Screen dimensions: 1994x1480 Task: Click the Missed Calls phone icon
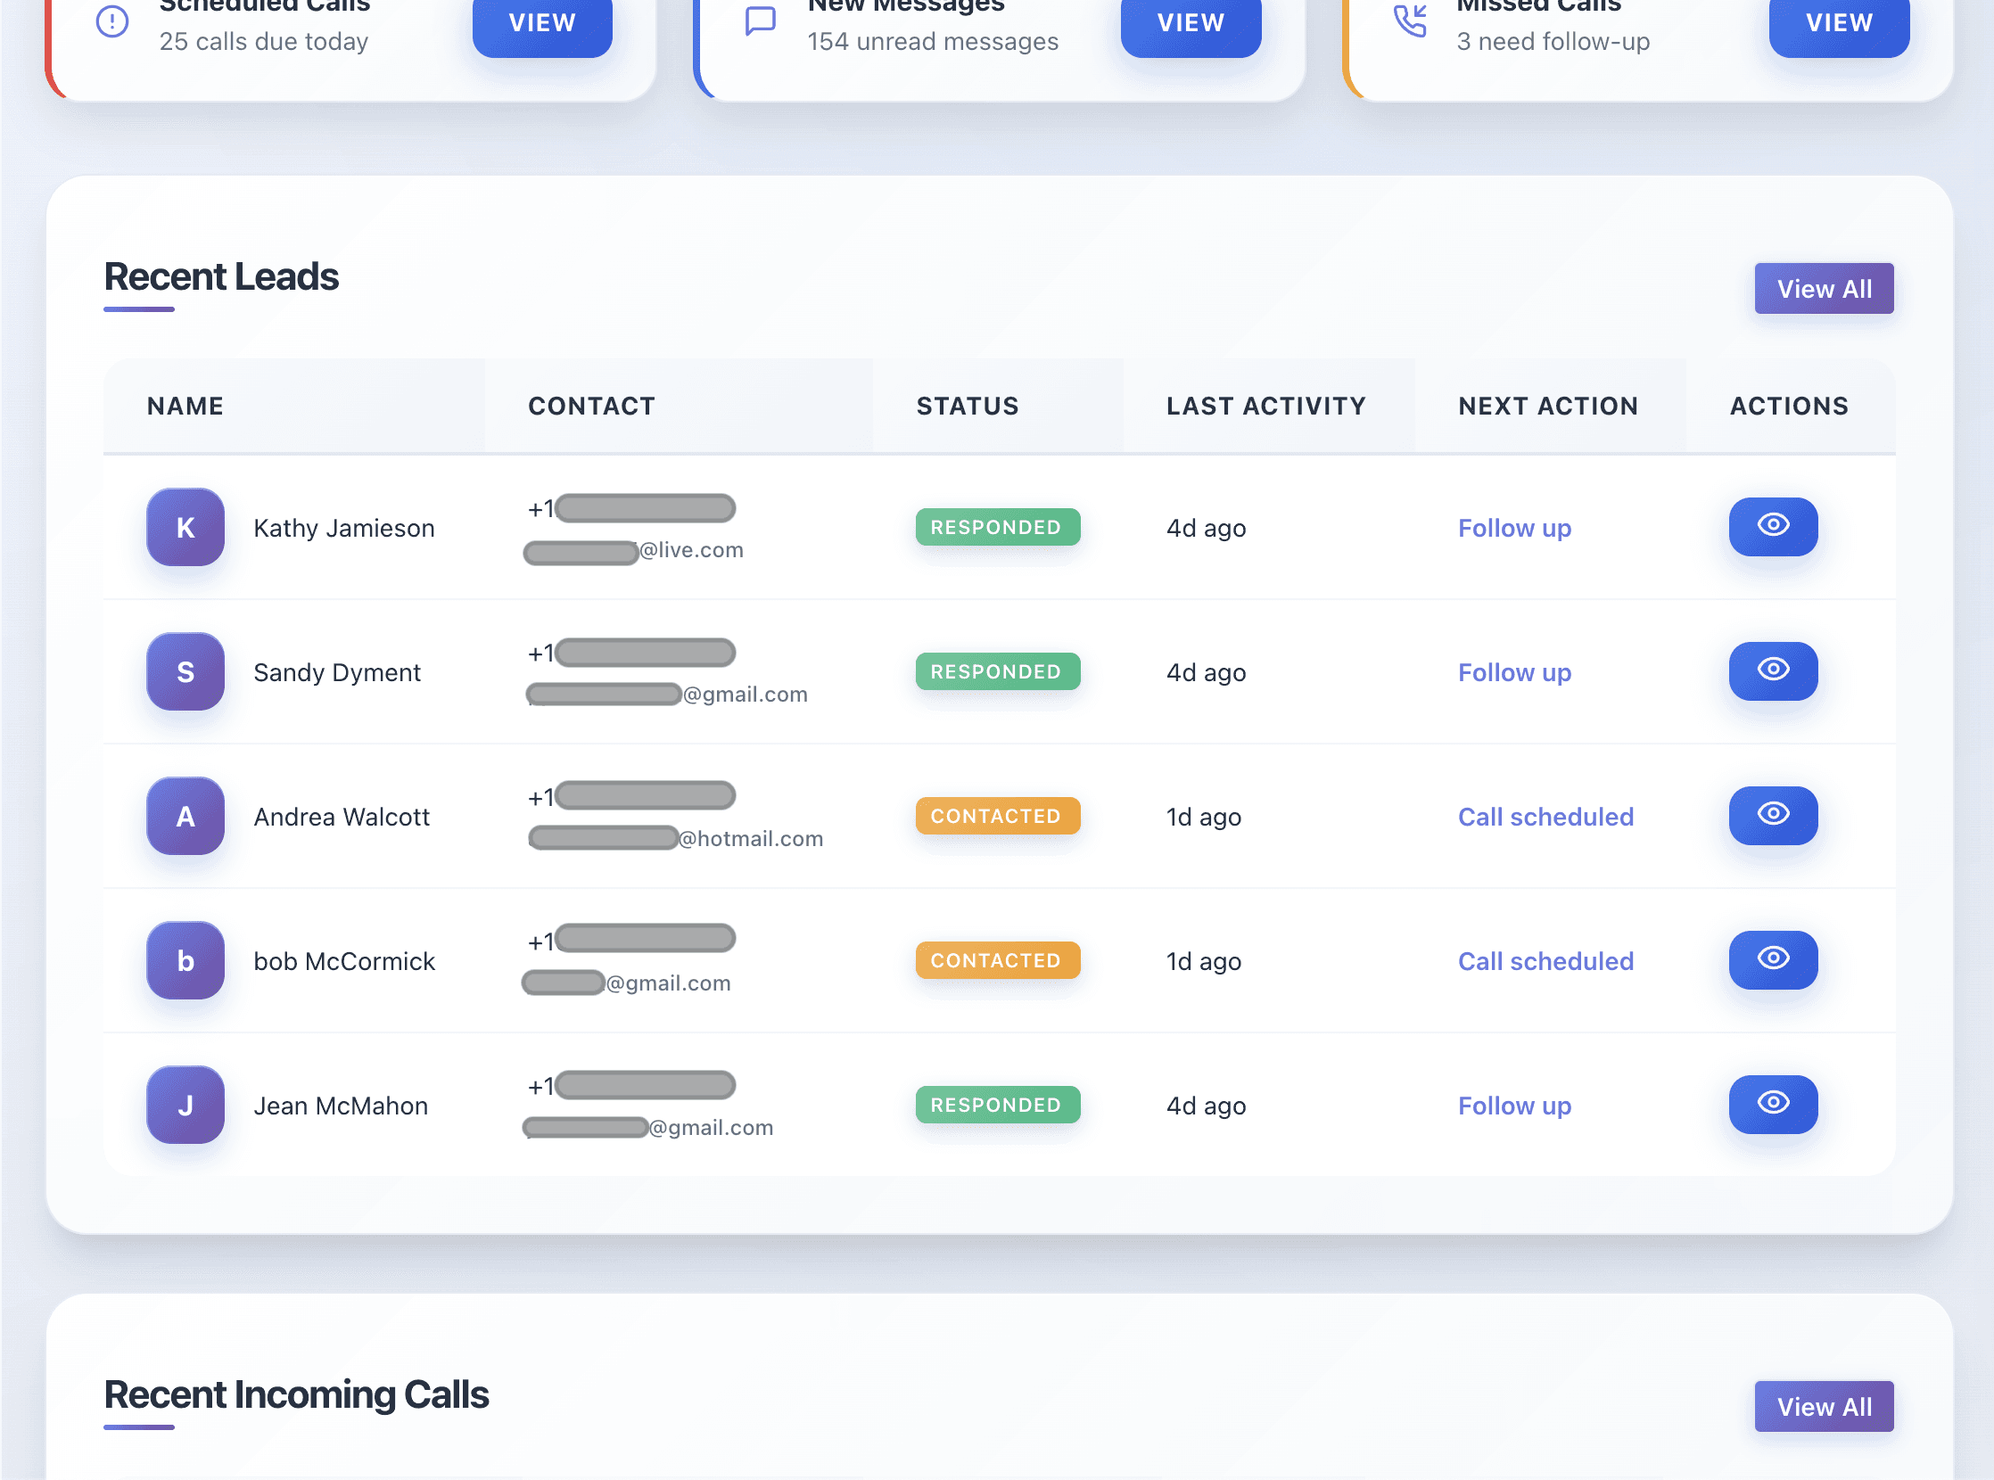[x=1410, y=21]
